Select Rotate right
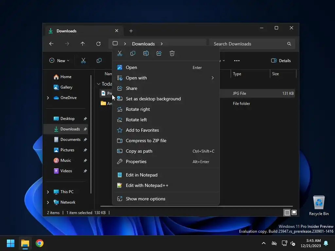 pyautogui.click(x=166, y=109)
